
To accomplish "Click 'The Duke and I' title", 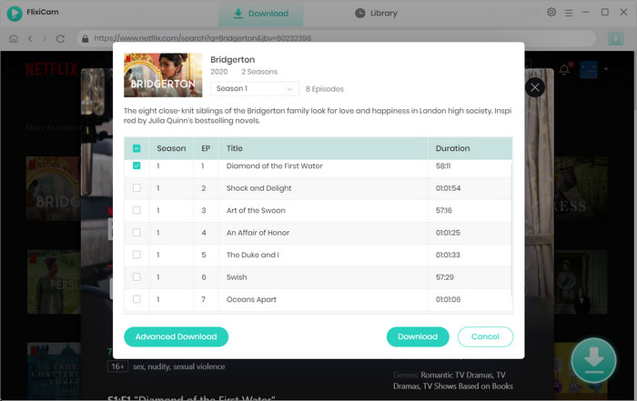I will tap(253, 256).
